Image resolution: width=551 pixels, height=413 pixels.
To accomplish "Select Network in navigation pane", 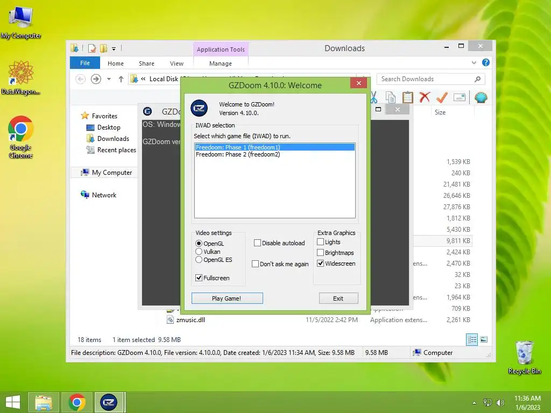I will [104, 195].
